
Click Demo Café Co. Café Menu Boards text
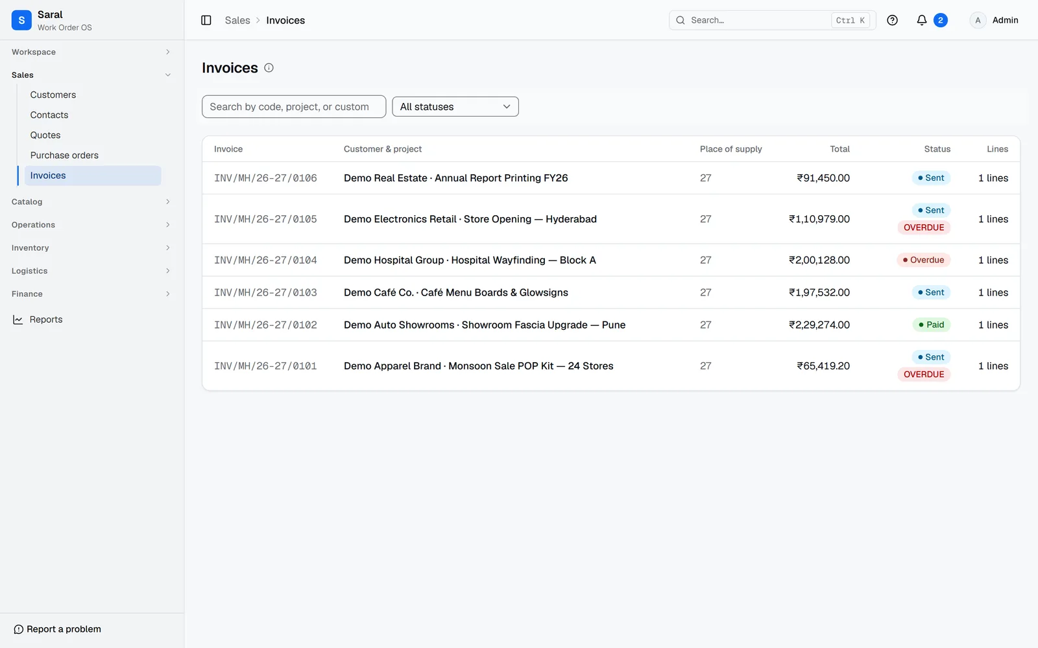pyautogui.click(x=456, y=292)
